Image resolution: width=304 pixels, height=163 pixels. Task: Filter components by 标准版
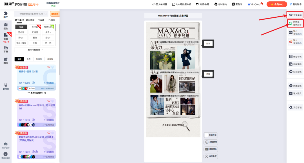pos(39,59)
